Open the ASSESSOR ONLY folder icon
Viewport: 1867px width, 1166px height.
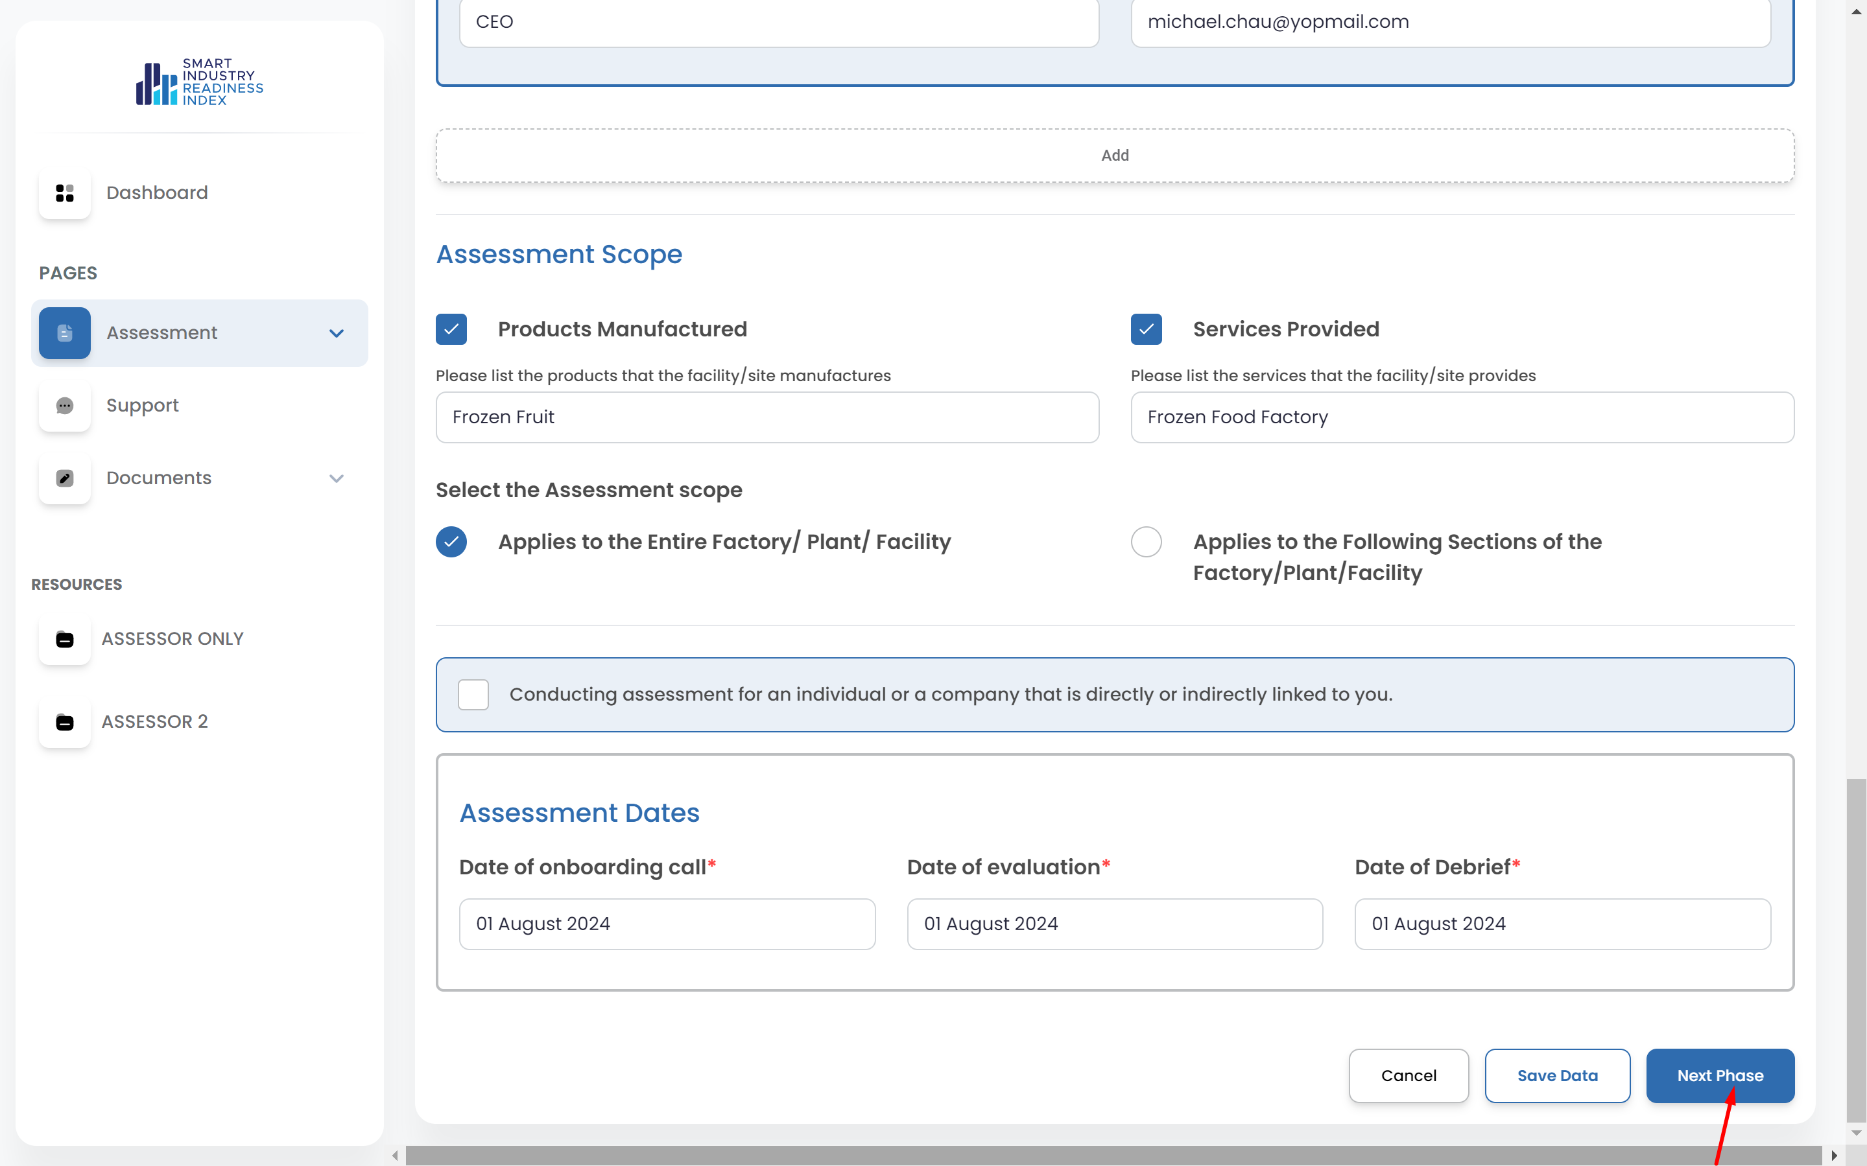point(65,639)
